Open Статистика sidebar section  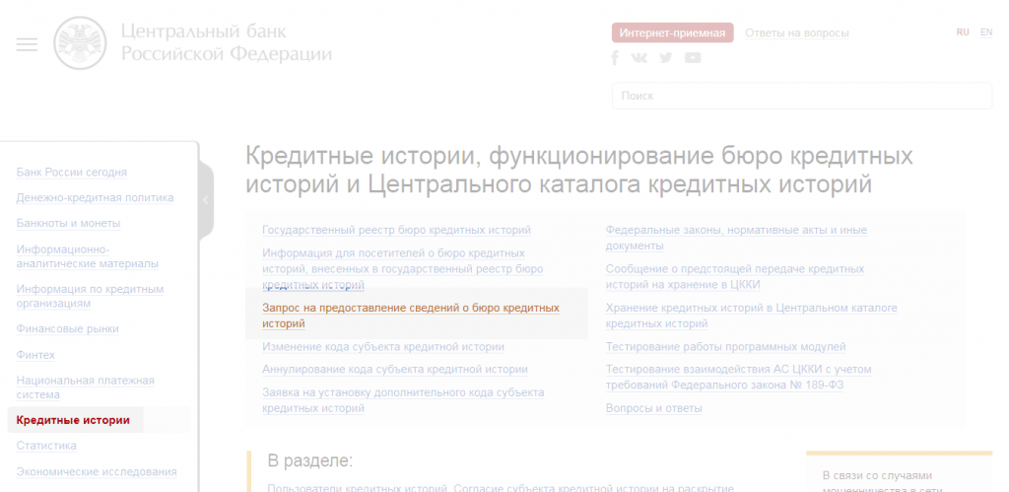tap(46, 446)
